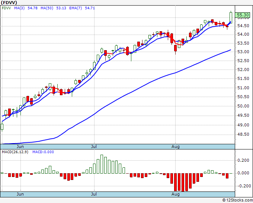Click the 0.200 MACD axis label
The width and height of the screenshot is (253, 203).
[243, 160]
